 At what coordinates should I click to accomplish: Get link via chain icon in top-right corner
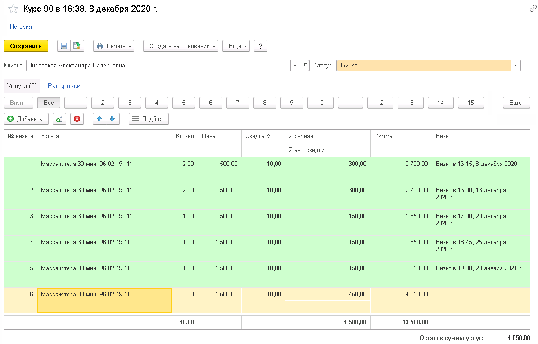(x=533, y=9)
